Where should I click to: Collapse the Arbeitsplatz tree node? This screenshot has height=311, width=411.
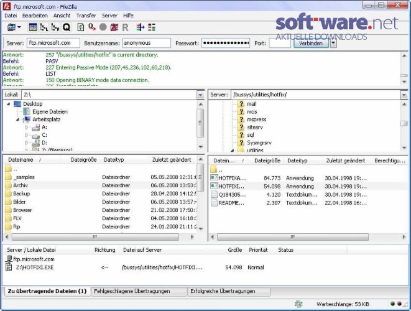17,119
